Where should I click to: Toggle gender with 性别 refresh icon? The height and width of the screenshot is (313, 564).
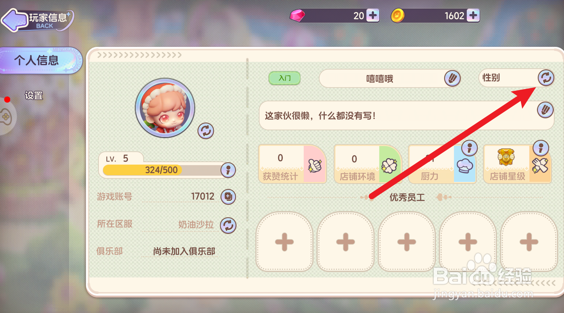[x=546, y=77]
